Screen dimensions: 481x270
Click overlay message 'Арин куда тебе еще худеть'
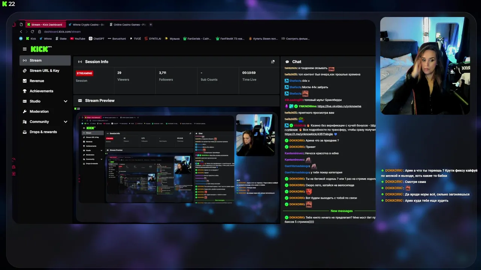[427, 201]
